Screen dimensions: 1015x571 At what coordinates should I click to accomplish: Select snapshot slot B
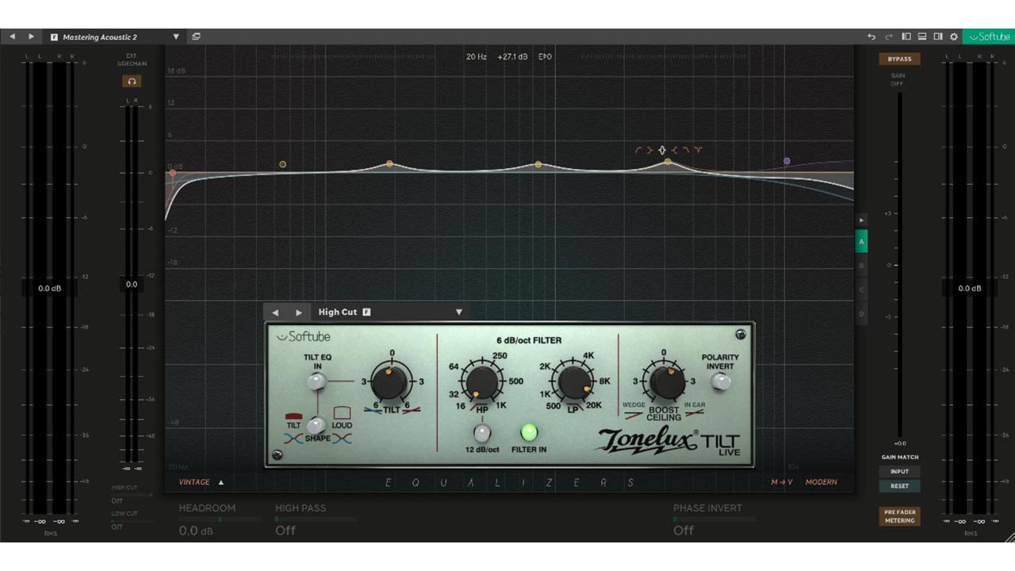point(861,266)
